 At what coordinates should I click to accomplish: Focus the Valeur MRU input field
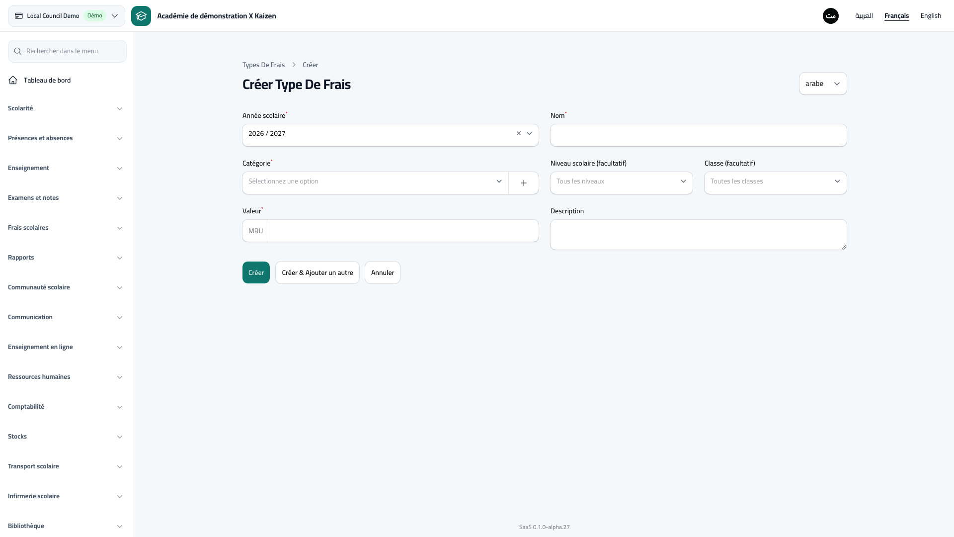[403, 231]
